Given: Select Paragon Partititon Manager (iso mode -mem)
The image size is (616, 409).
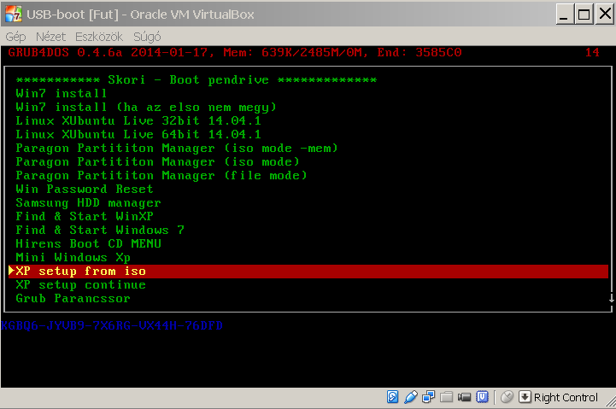Looking at the screenshot, I should pos(177,149).
